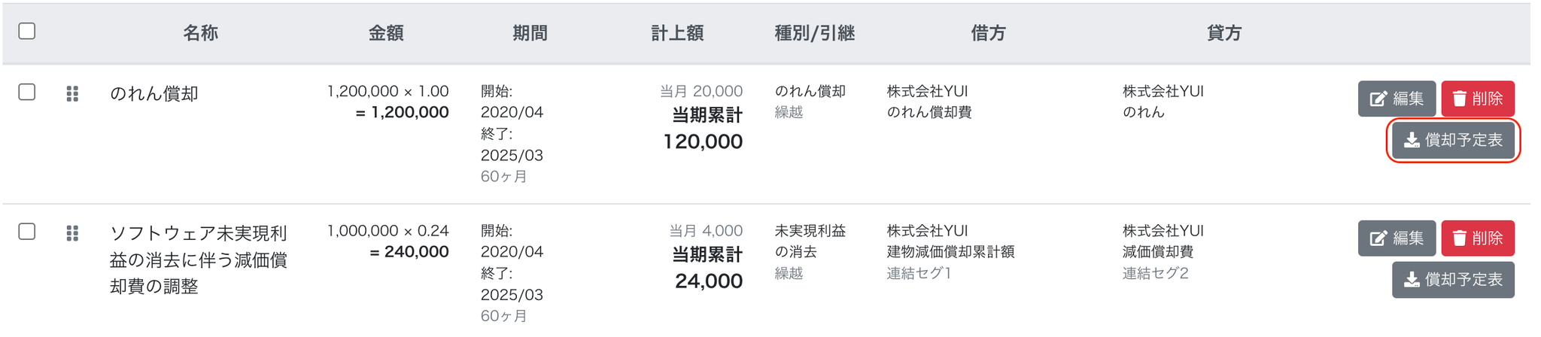The height and width of the screenshot is (337, 1541).
Task: Click drag handle icon for のれん償却 row
Action: coord(72,94)
